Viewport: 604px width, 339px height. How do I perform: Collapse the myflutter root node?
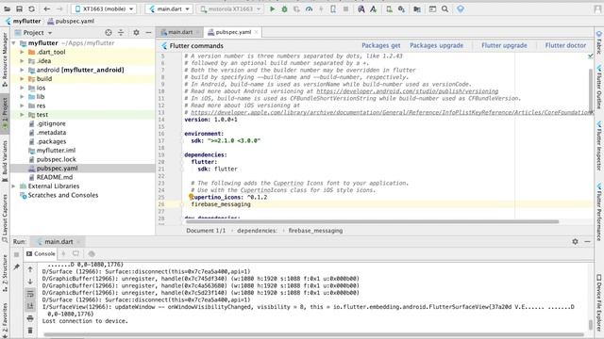tap(14, 43)
